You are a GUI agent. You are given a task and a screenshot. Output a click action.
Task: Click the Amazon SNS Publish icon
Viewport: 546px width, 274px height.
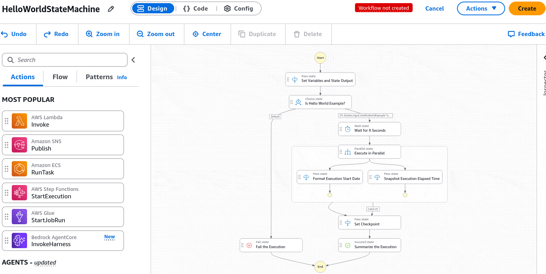point(19,145)
